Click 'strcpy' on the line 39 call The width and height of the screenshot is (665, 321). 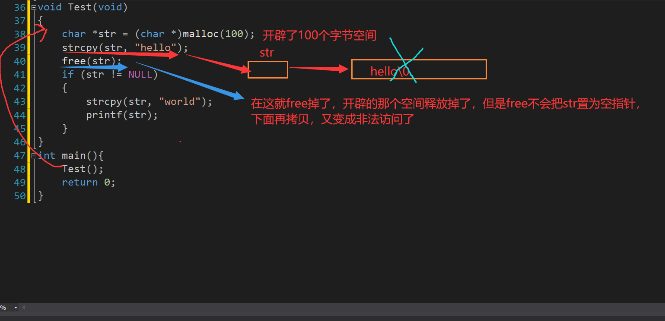pos(80,47)
